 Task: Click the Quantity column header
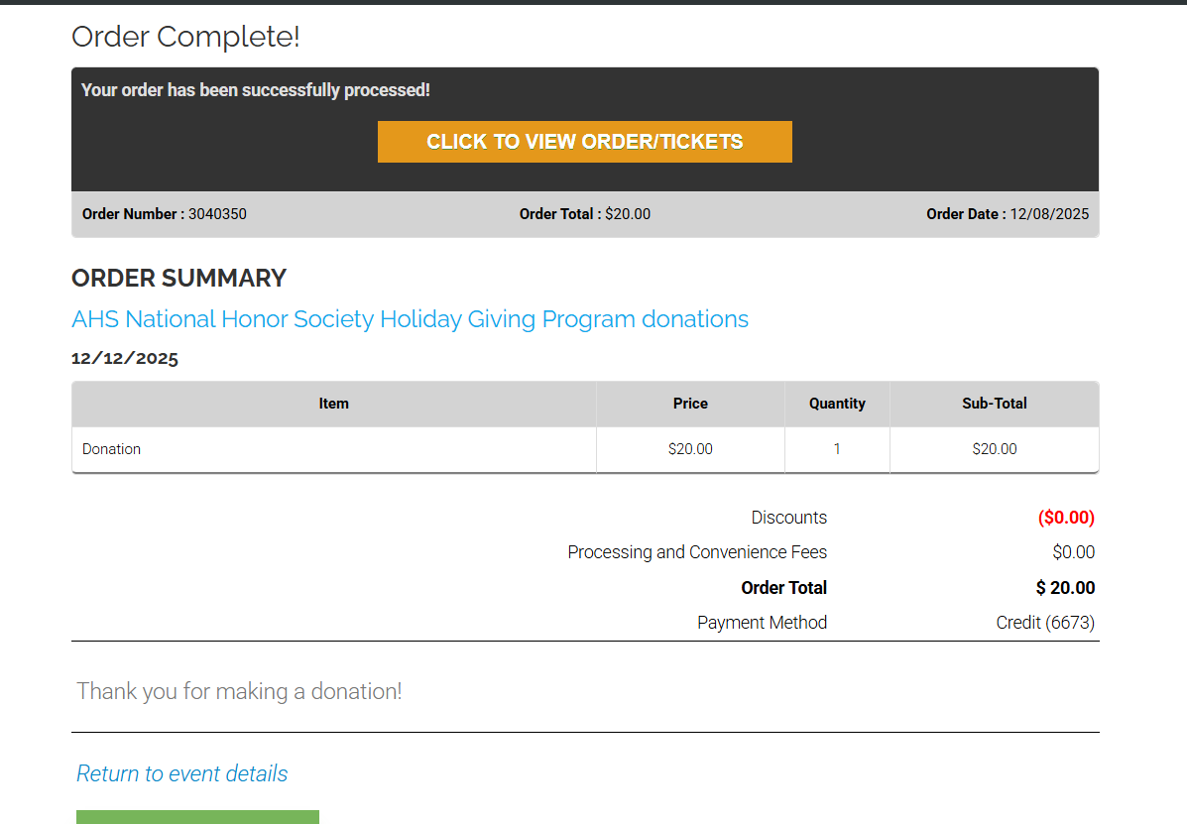pyautogui.click(x=837, y=404)
